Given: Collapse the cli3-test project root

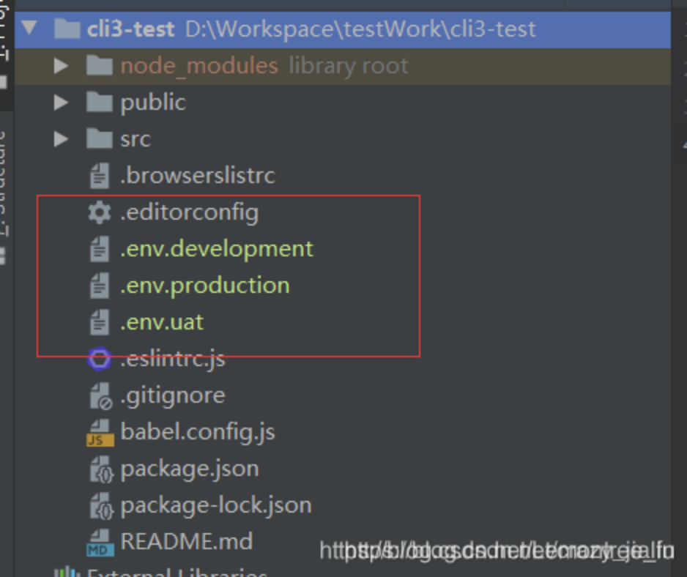Looking at the screenshot, I should (x=29, y=29).
